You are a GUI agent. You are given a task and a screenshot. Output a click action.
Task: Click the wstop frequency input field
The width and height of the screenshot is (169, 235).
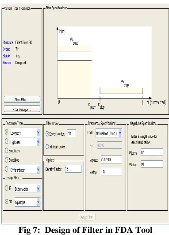pos(111,171)
